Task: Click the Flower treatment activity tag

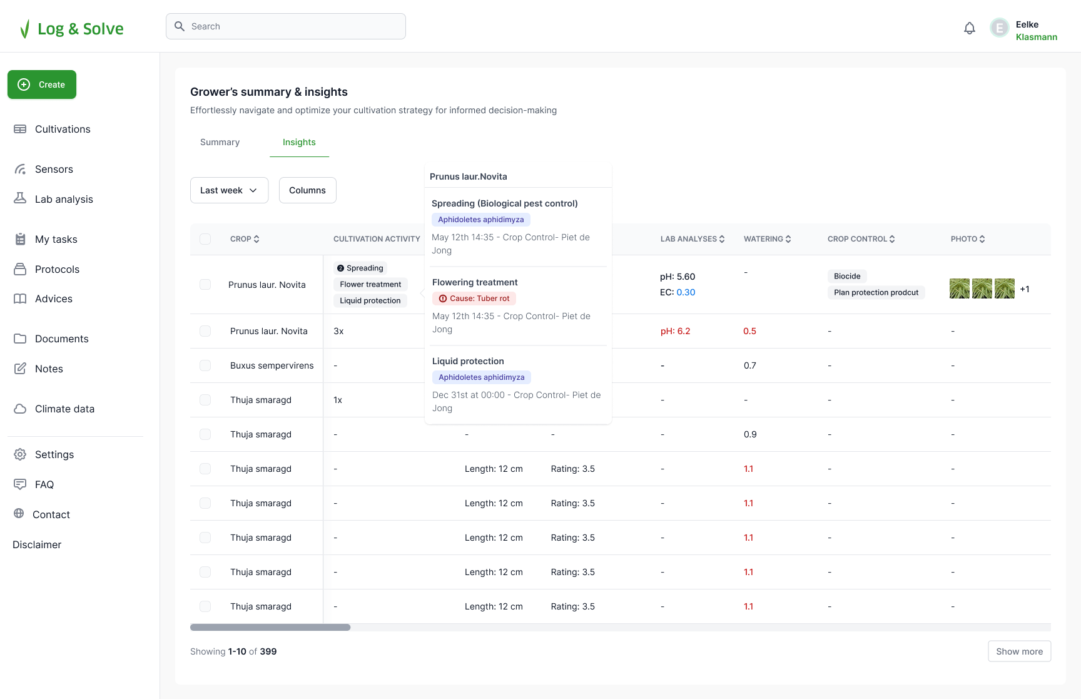Action: (x=370, y=284)
